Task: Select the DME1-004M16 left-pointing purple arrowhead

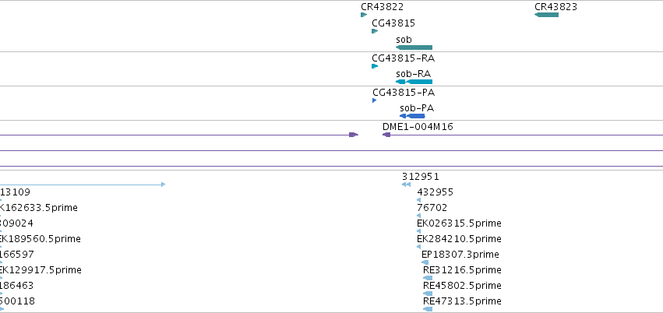Action: (386, 135)
